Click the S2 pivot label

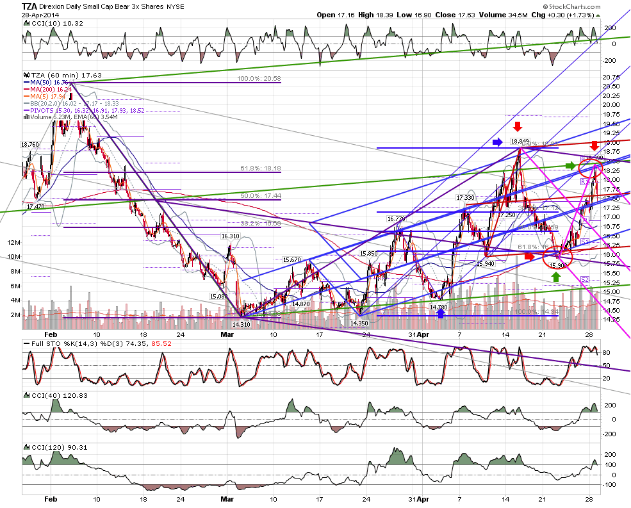click(x=585, y=280)
